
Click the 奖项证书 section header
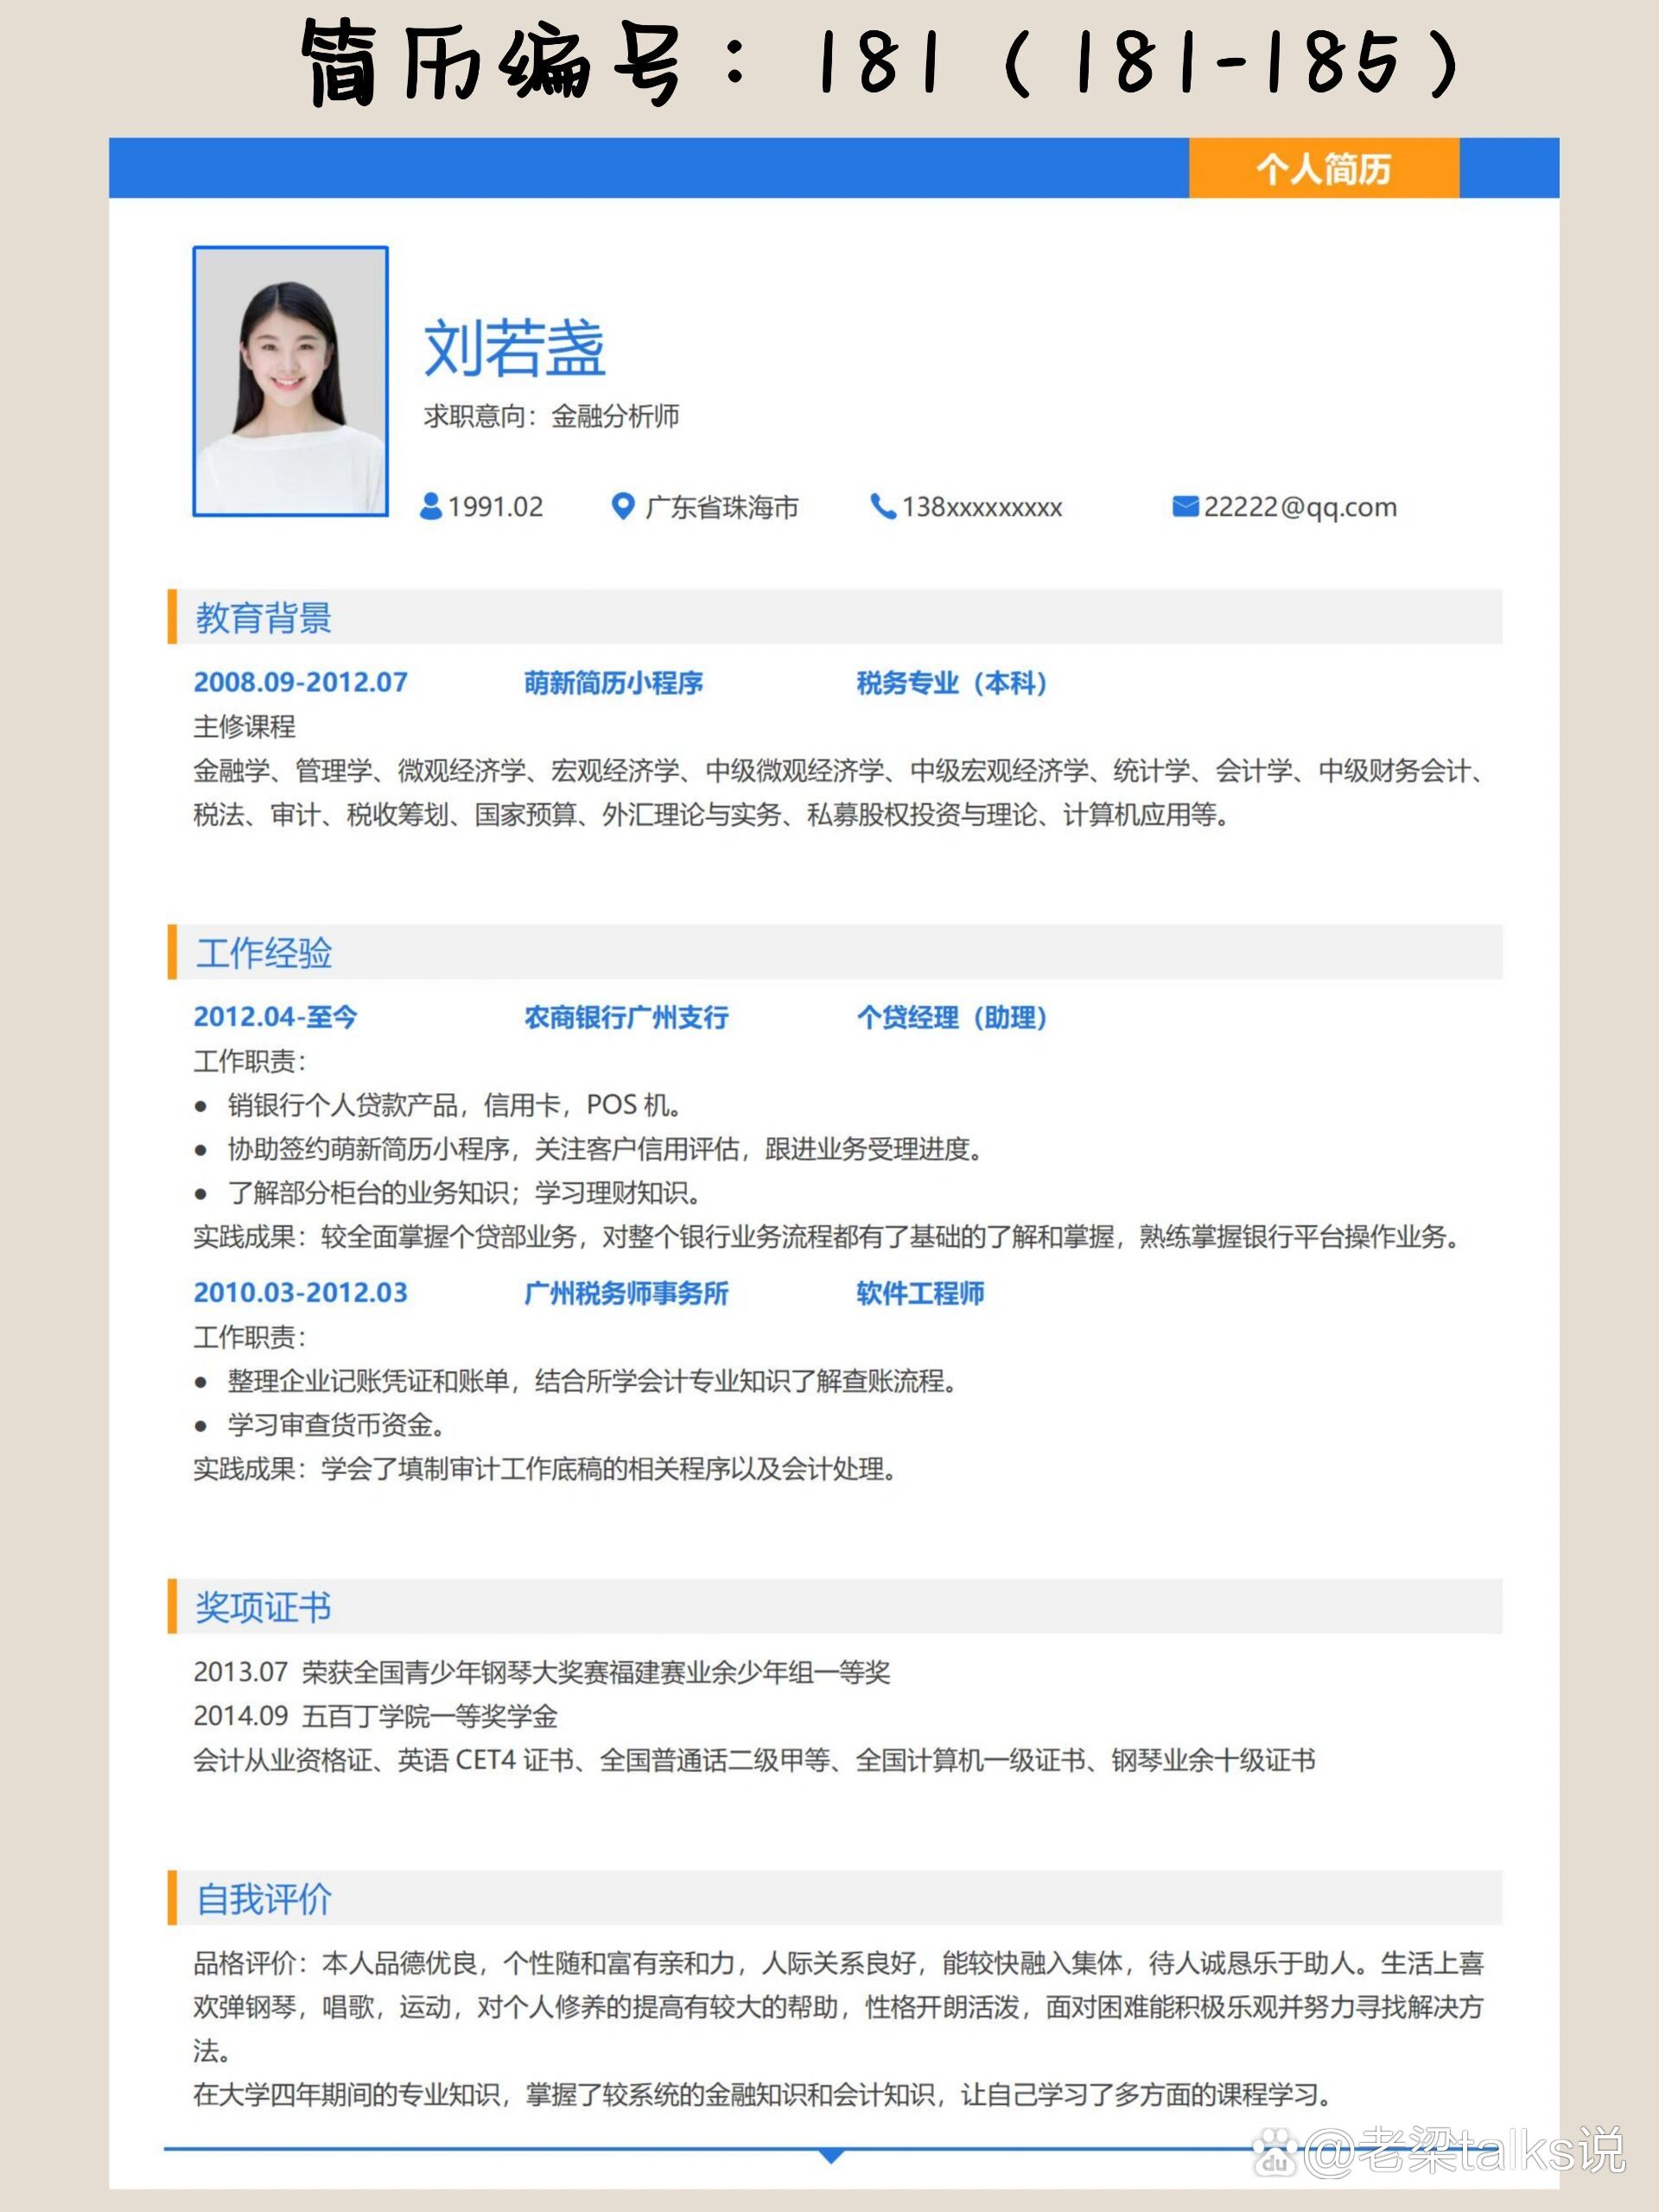click(x=835, y=1606)
